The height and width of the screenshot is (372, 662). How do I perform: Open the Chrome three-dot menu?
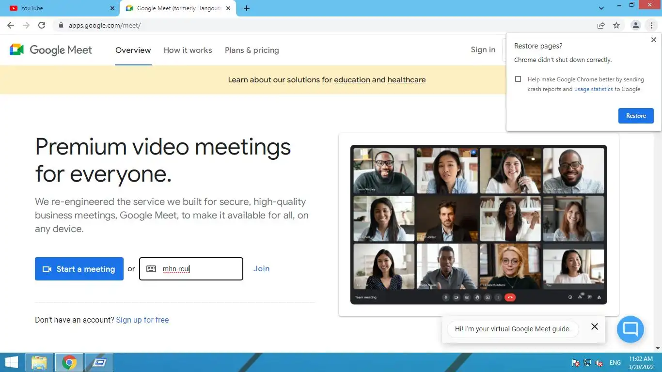[651, 25]
